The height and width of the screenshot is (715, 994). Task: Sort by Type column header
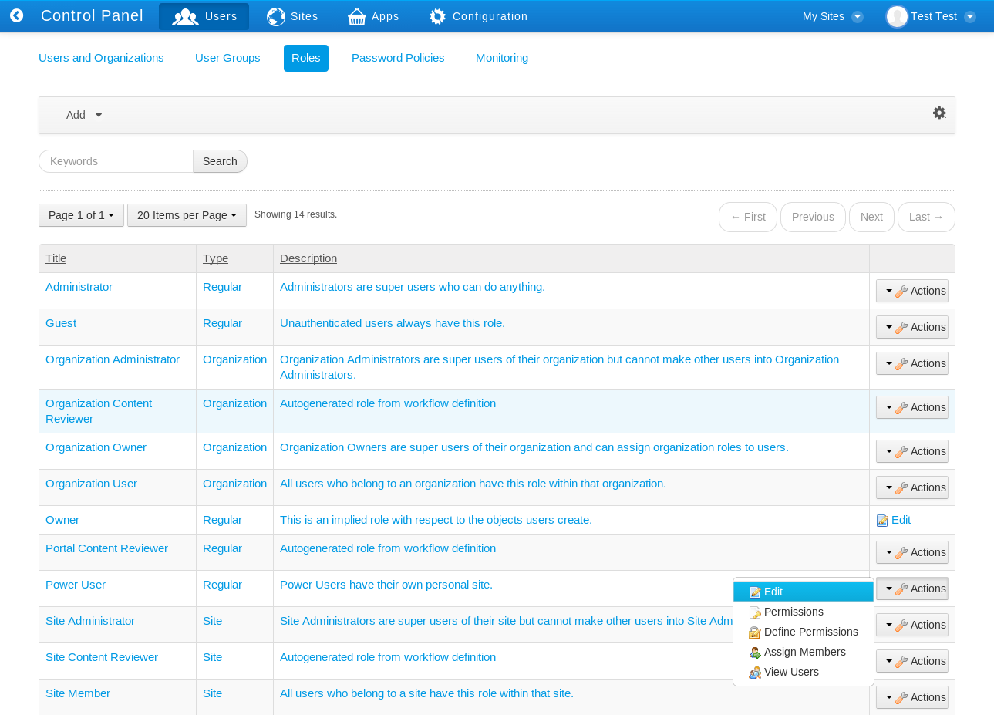[215, 258]
